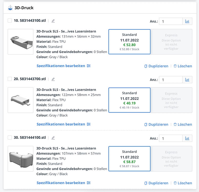Check the box for 30. 5831444100.stl
Image resolution: width=199 pixels, height=192 pixels.
click(10, 138)
